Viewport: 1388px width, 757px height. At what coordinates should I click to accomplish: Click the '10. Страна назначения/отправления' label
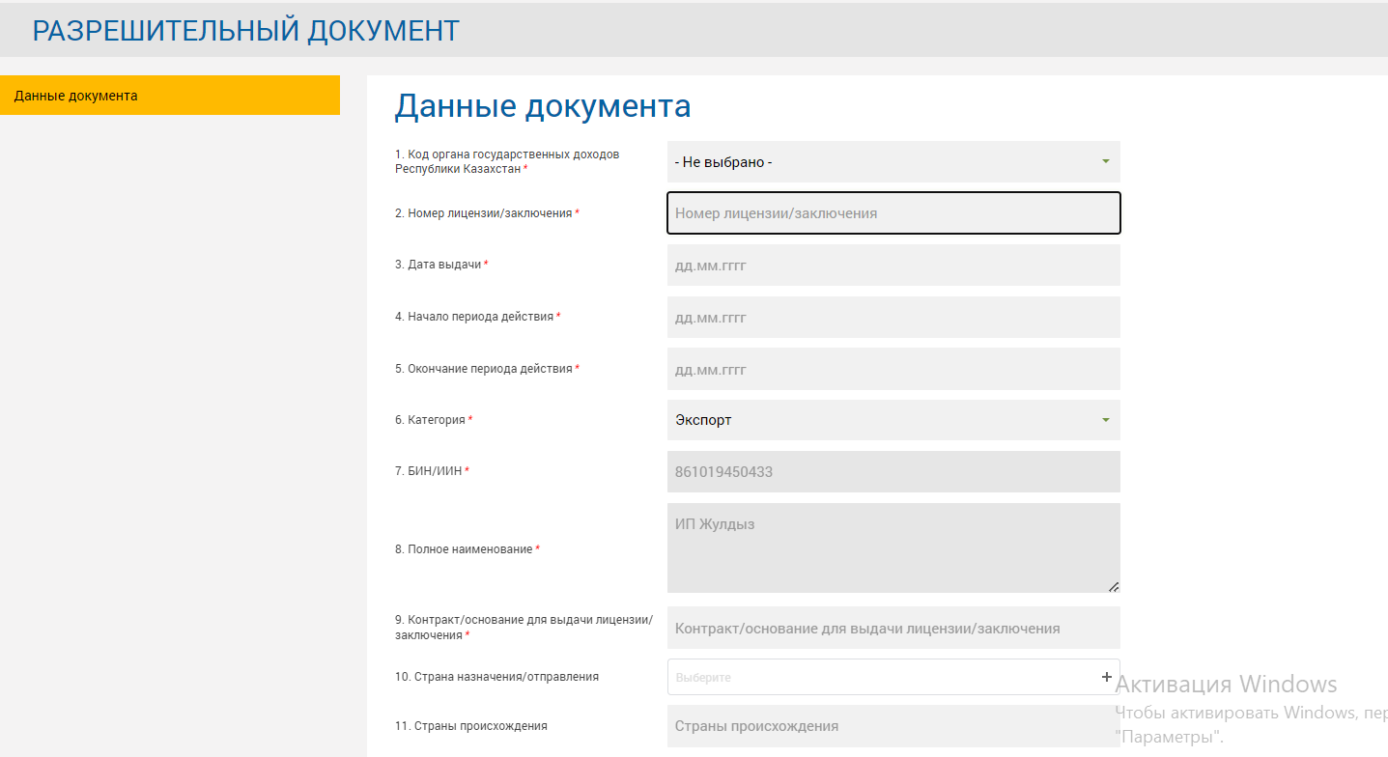tap(496, 677)
